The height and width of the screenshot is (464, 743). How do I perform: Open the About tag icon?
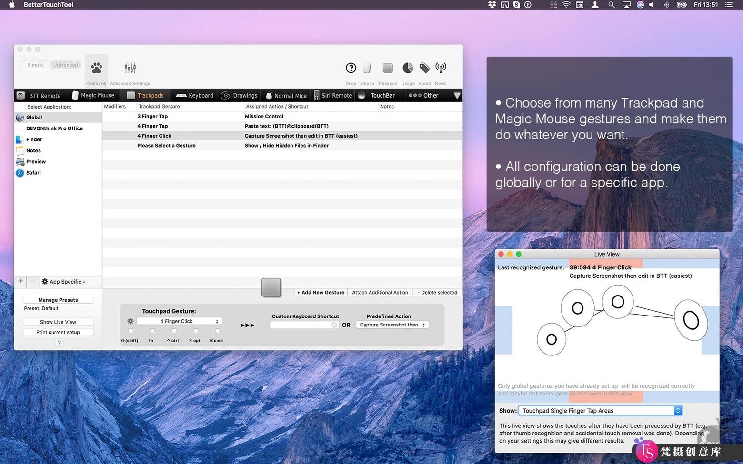424,68
